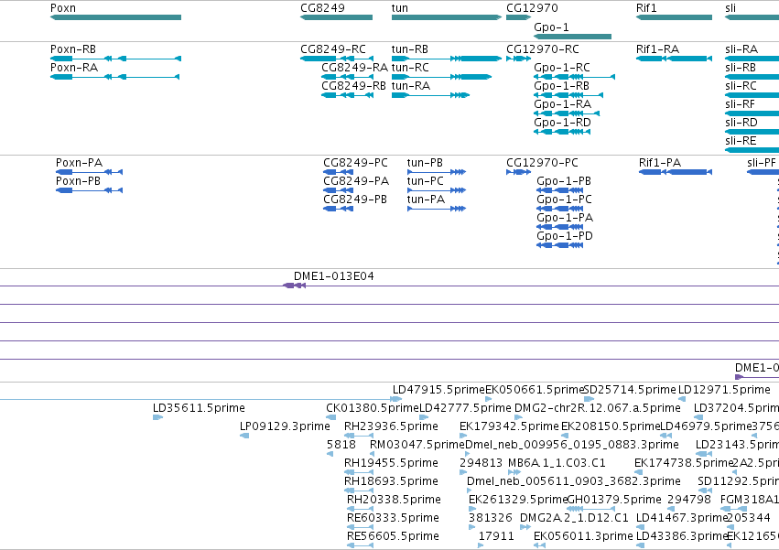
Task: Click protein tun-PB
Action: (425, 163)
